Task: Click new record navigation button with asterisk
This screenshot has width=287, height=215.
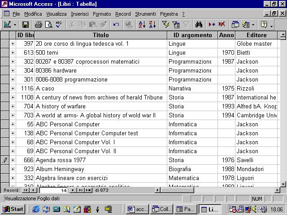Action: pos(88,190)
